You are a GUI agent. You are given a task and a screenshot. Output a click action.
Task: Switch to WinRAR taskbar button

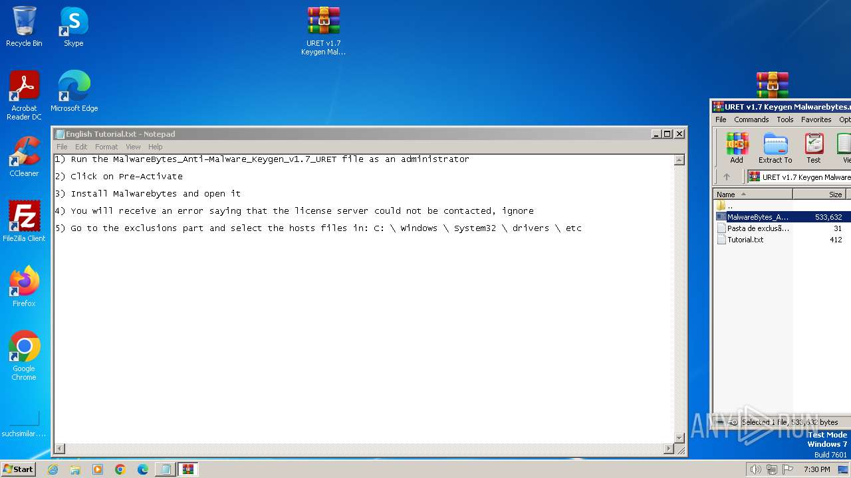(188, 469)
